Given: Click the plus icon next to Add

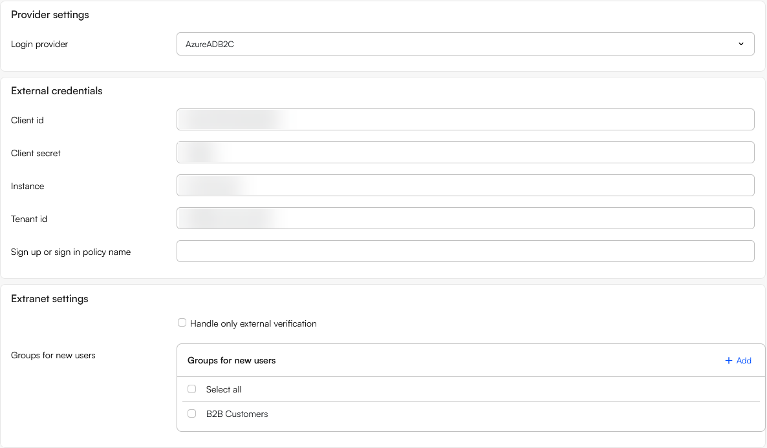Looking at the screenshot, I should pyautogui.click(x=729, y=360).
